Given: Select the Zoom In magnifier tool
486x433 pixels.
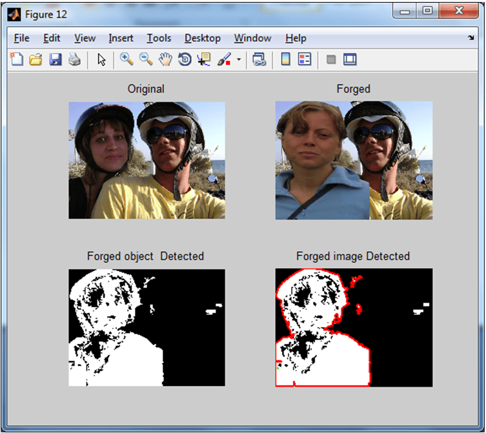Looking at the screenshot, I should click(x=127, y=59).
